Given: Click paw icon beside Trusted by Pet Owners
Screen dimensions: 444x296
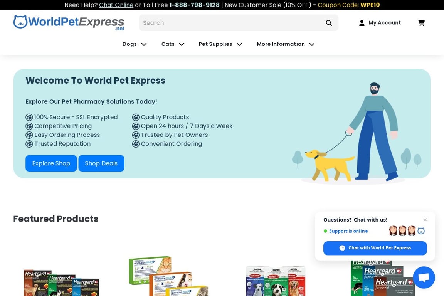Looking at the screenshot, I should click(136, 135).
